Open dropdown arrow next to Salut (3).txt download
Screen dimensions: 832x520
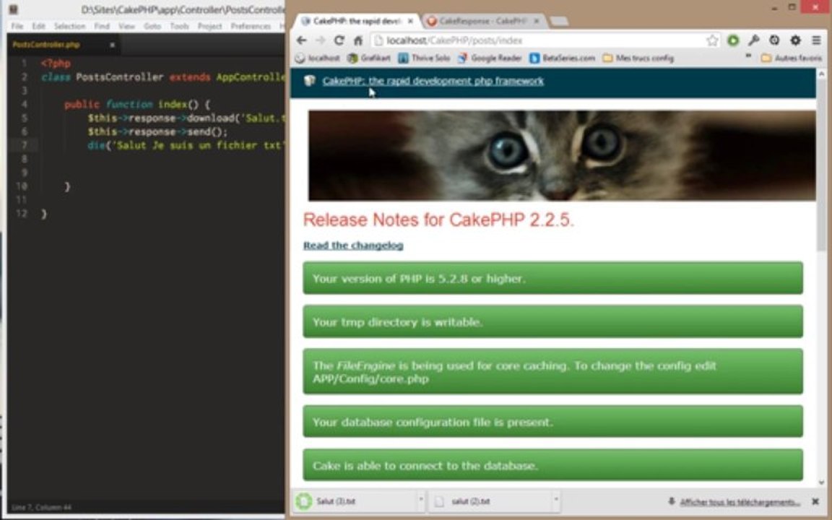(421, 500)
